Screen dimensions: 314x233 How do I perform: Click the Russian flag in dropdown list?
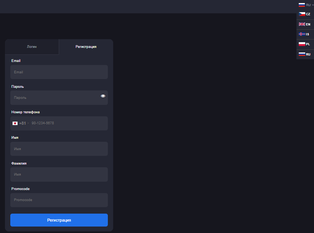(302, 54)
